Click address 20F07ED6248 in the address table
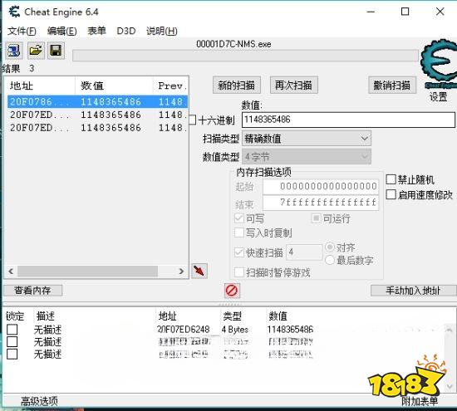 [x=184, y=330]
